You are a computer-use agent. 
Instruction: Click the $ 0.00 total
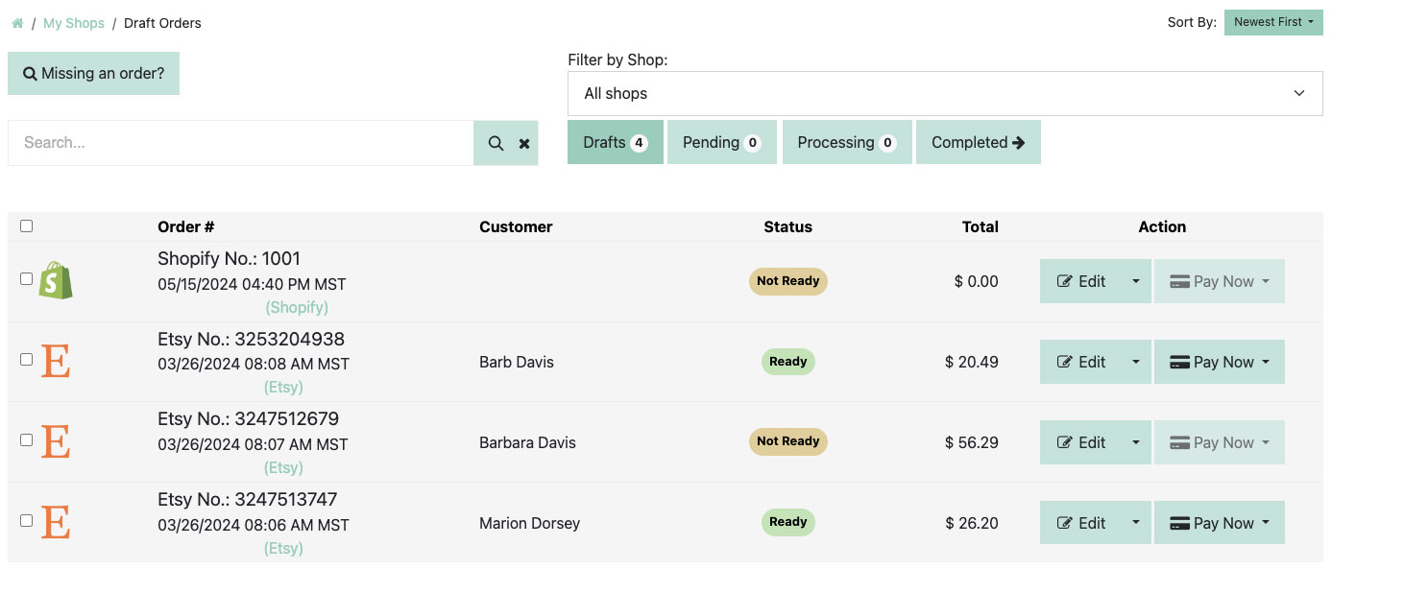[977, 281]
